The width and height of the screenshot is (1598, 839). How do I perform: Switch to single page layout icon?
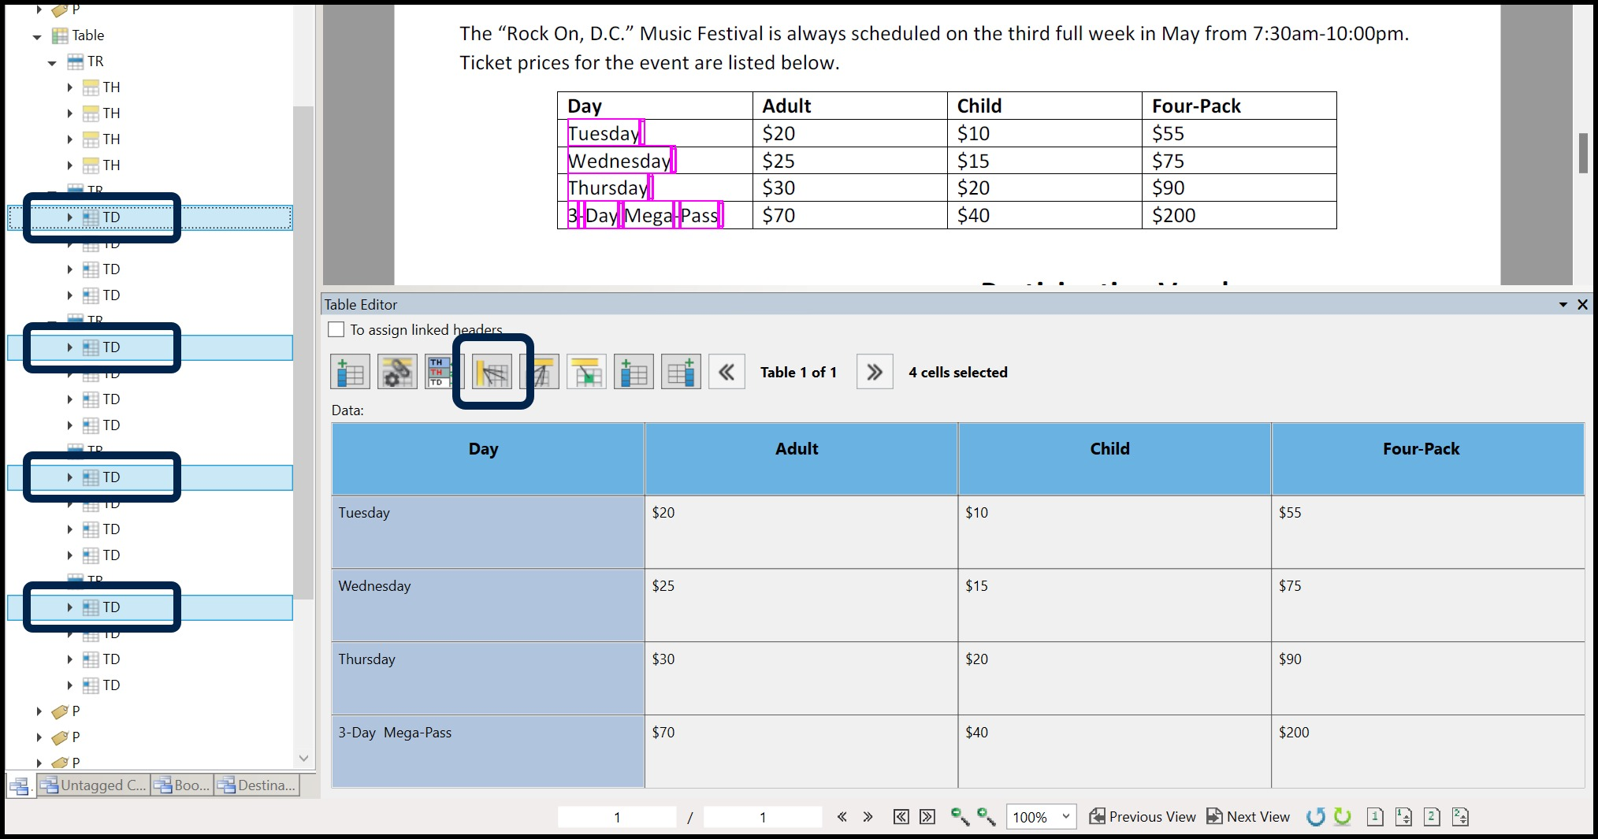tap(1375, 817)
